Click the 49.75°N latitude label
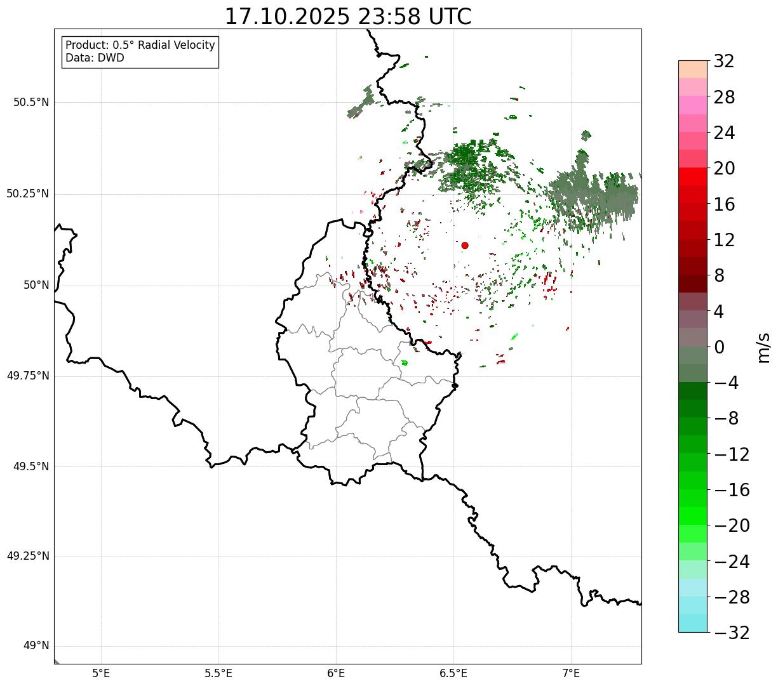Viewport: 778px width, 686px height. tap(28, 376)
